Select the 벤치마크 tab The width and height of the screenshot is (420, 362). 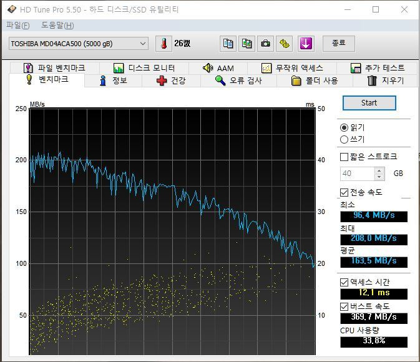point(47,80)
